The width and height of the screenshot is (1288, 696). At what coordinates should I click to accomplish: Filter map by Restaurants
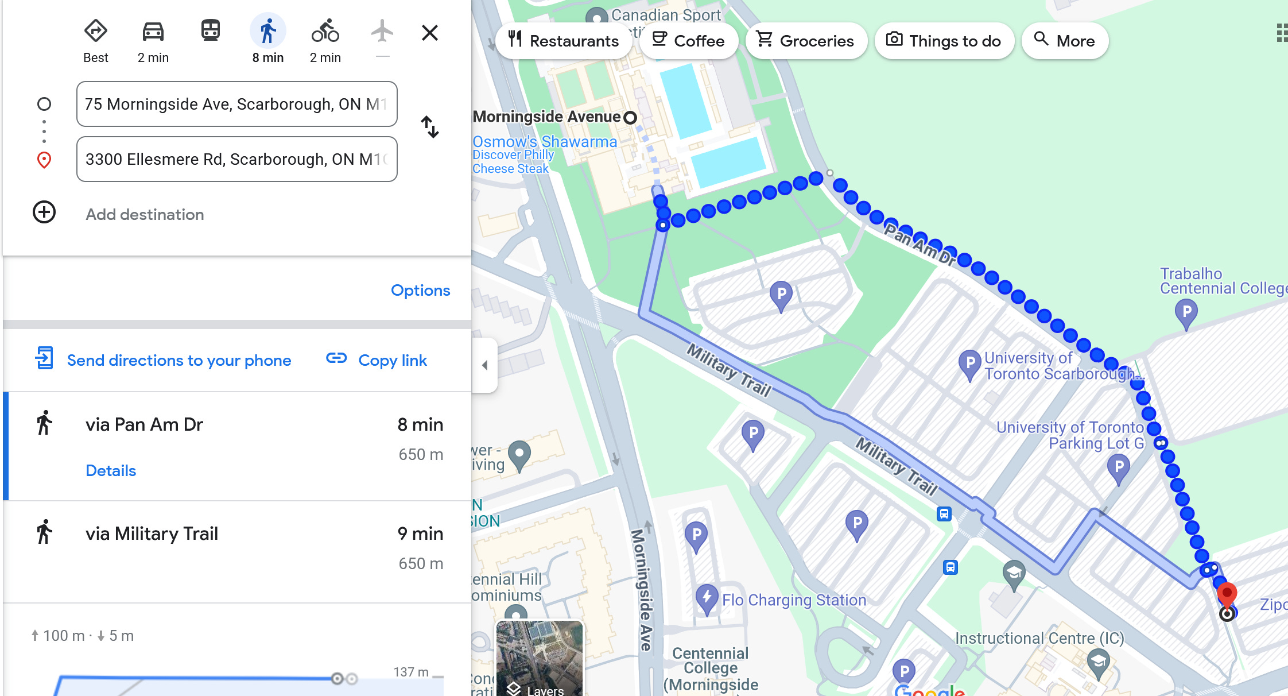click(564, 41)
